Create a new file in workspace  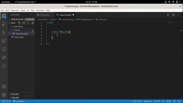click(x=19, y=23)
